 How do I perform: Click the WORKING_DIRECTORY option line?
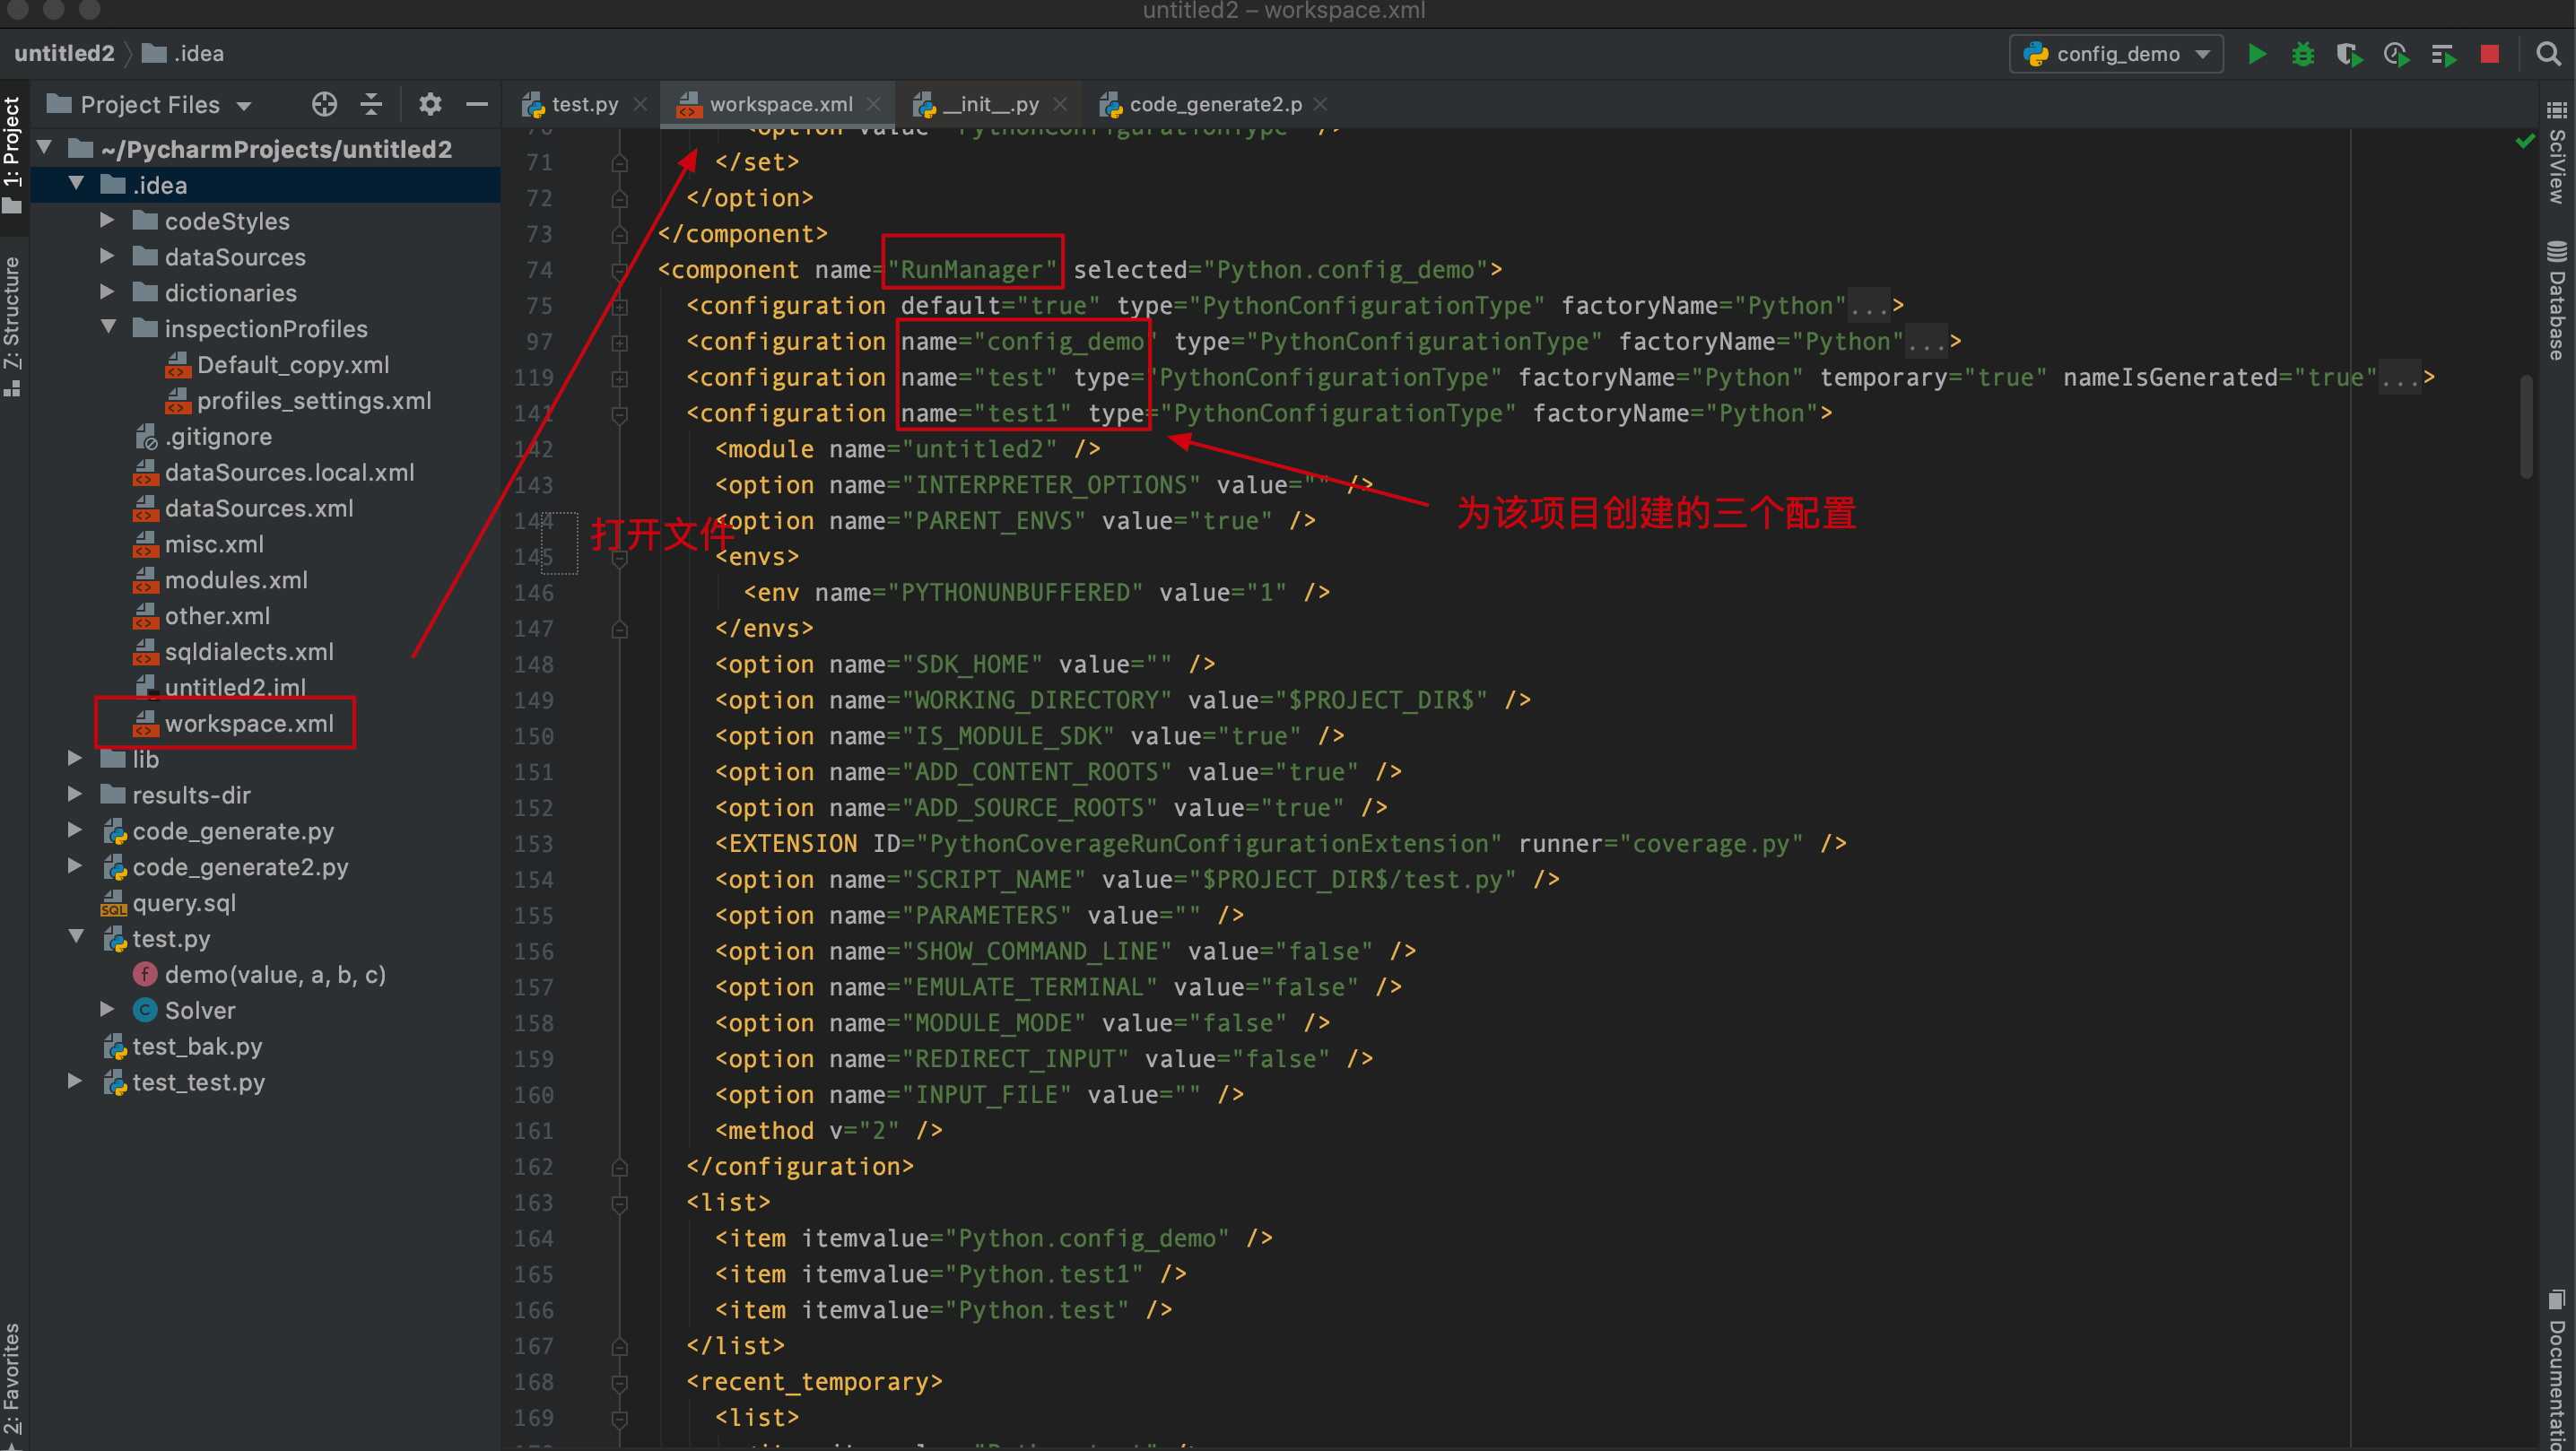1123,700
